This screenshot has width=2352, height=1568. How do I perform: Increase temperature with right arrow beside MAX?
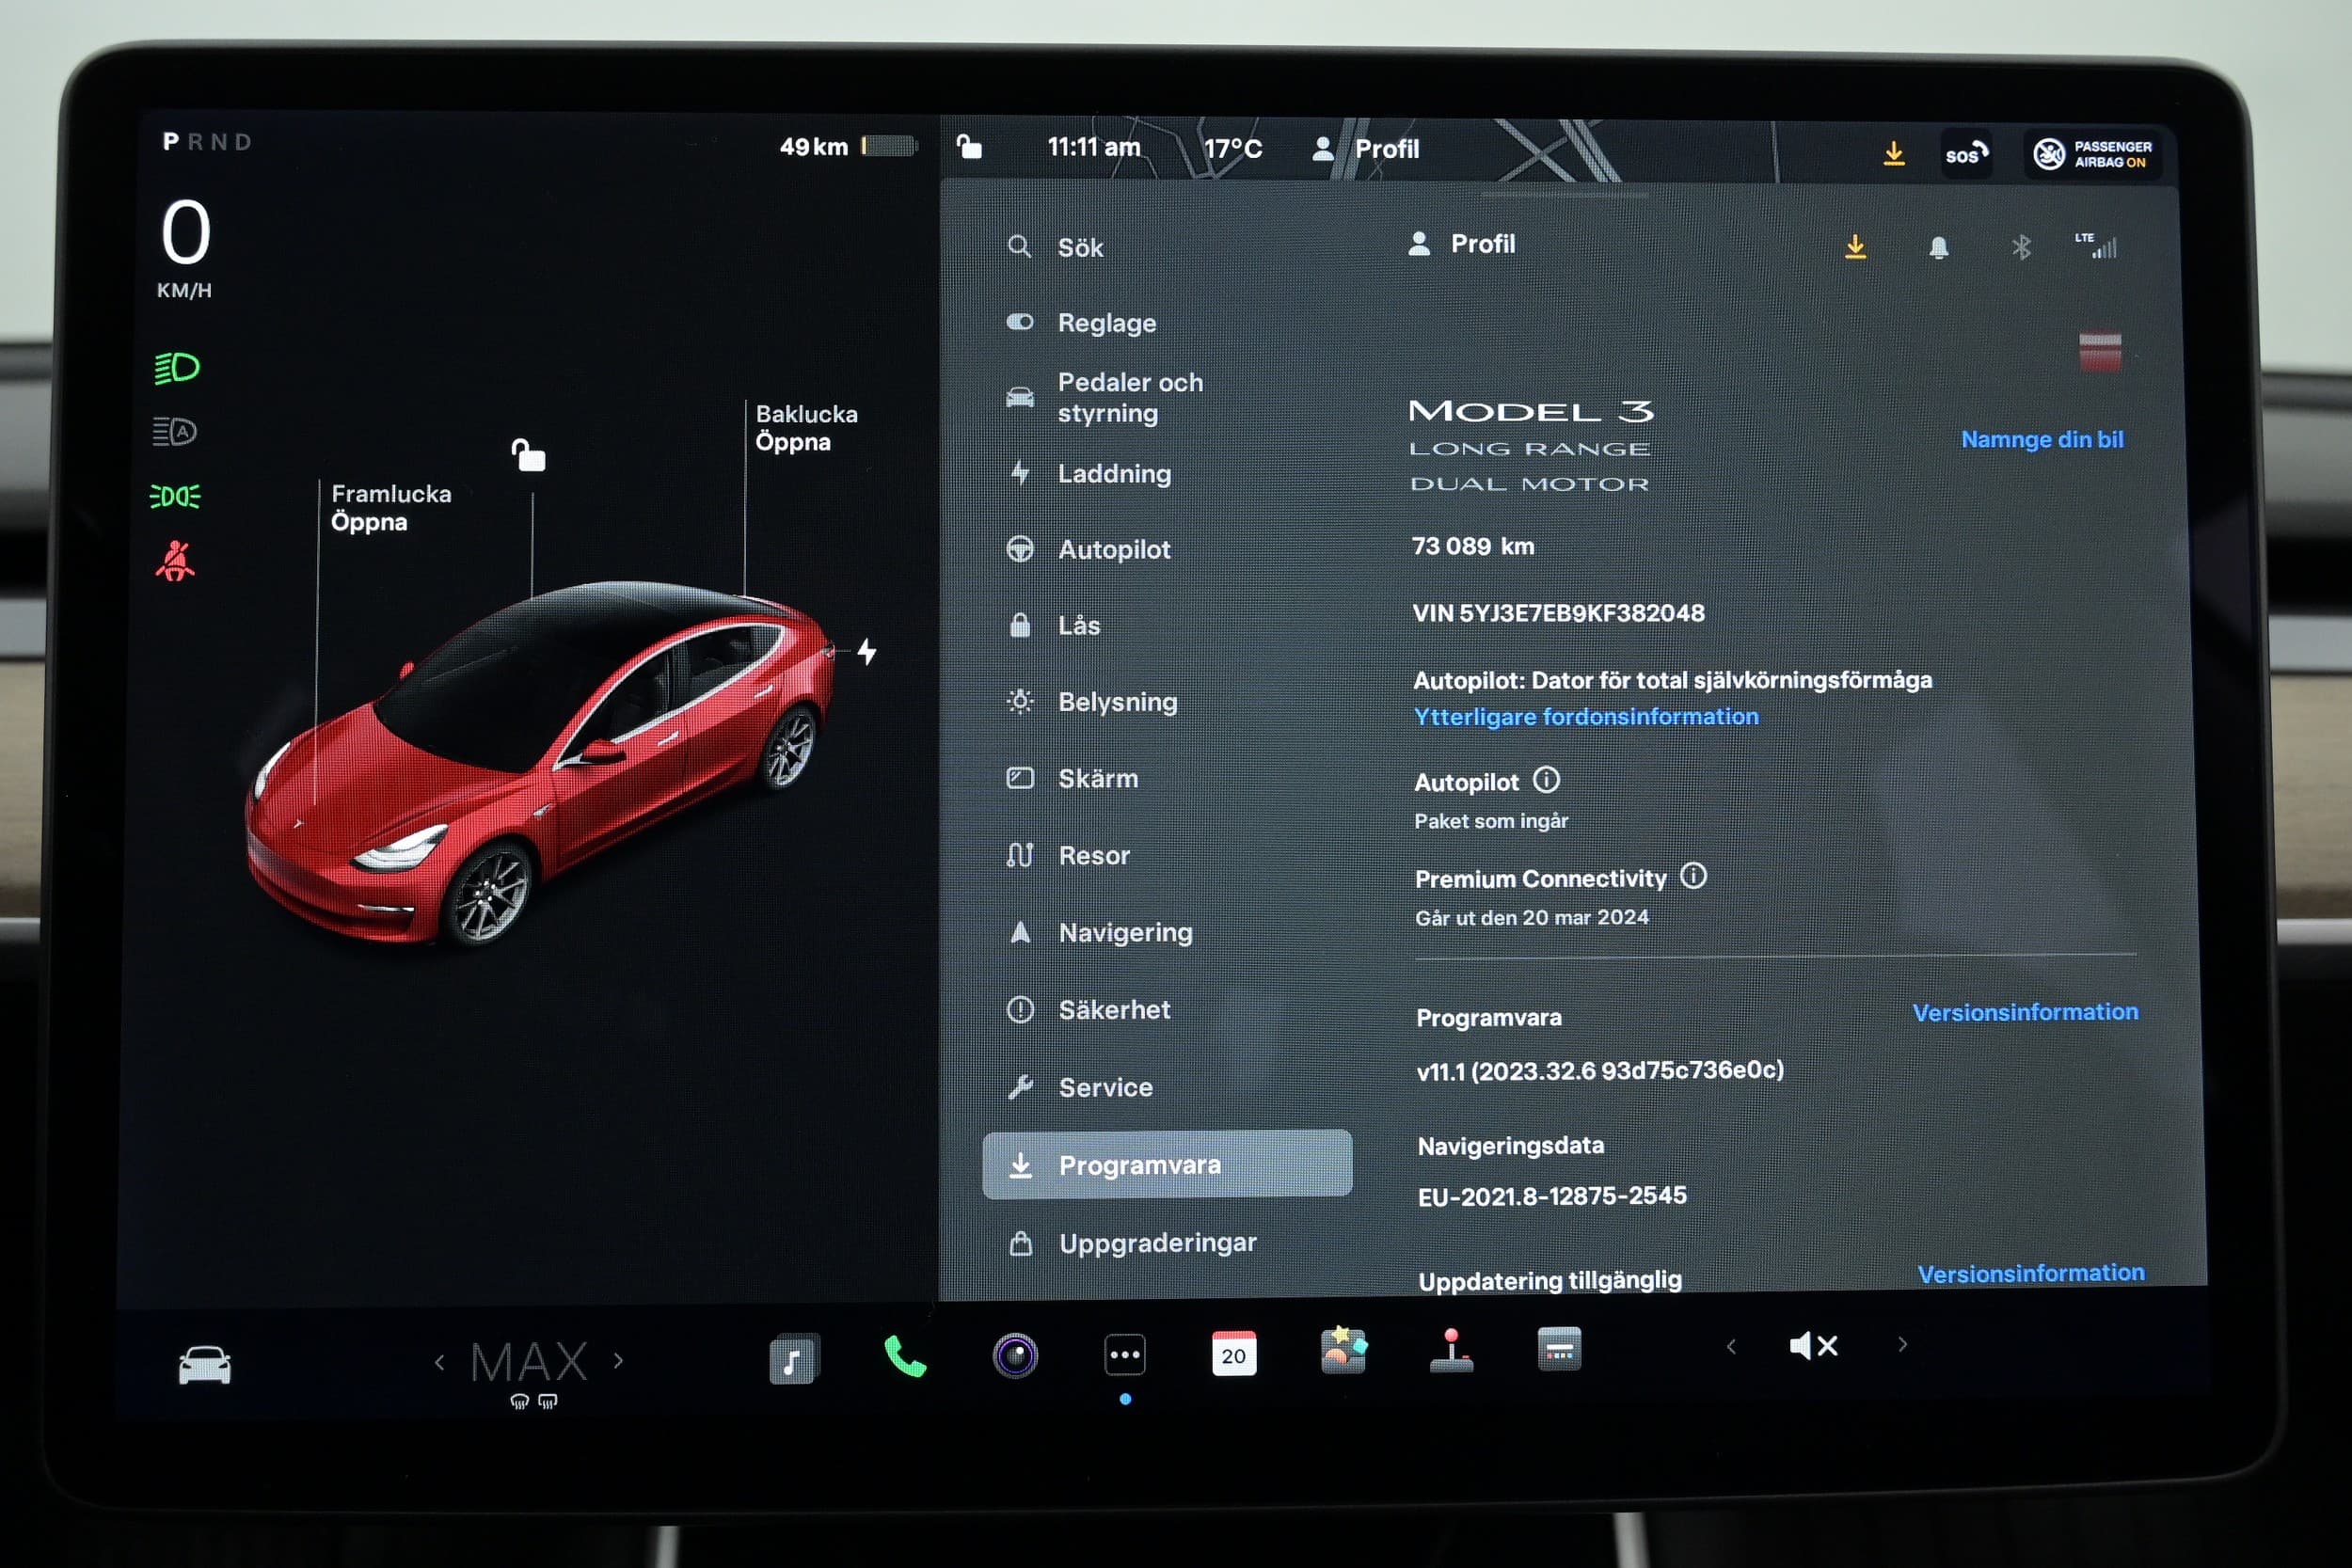click(619, 1360)
